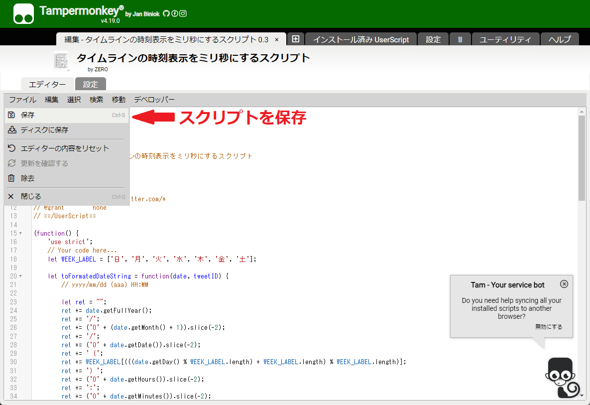Open the インストール済み UserScript tab

[361, 38]
